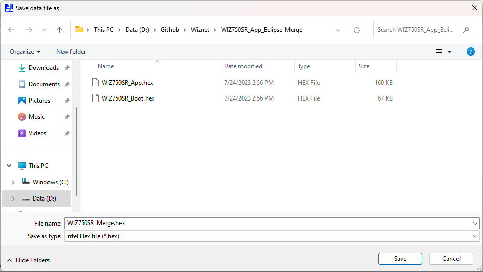The height and width of the screenshot is (272, 483).
Task: Change view layout icon
Action: [x=439, y=52]
